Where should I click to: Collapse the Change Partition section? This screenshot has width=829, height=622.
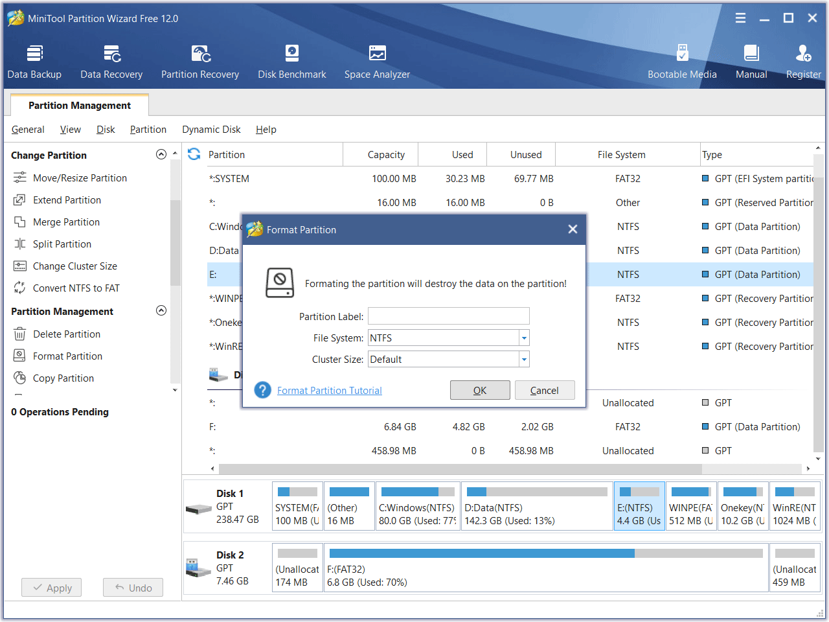(x=161, y=154)
